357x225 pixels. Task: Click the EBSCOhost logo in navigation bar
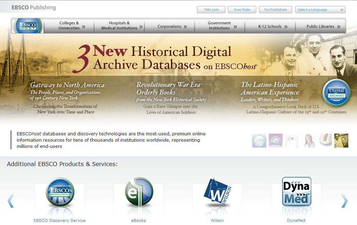[x=28, y=26]
